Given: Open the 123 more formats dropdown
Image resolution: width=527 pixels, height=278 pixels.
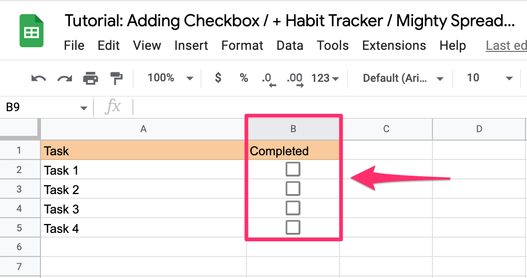Looking at the screenshot, I should coord(325,78).
